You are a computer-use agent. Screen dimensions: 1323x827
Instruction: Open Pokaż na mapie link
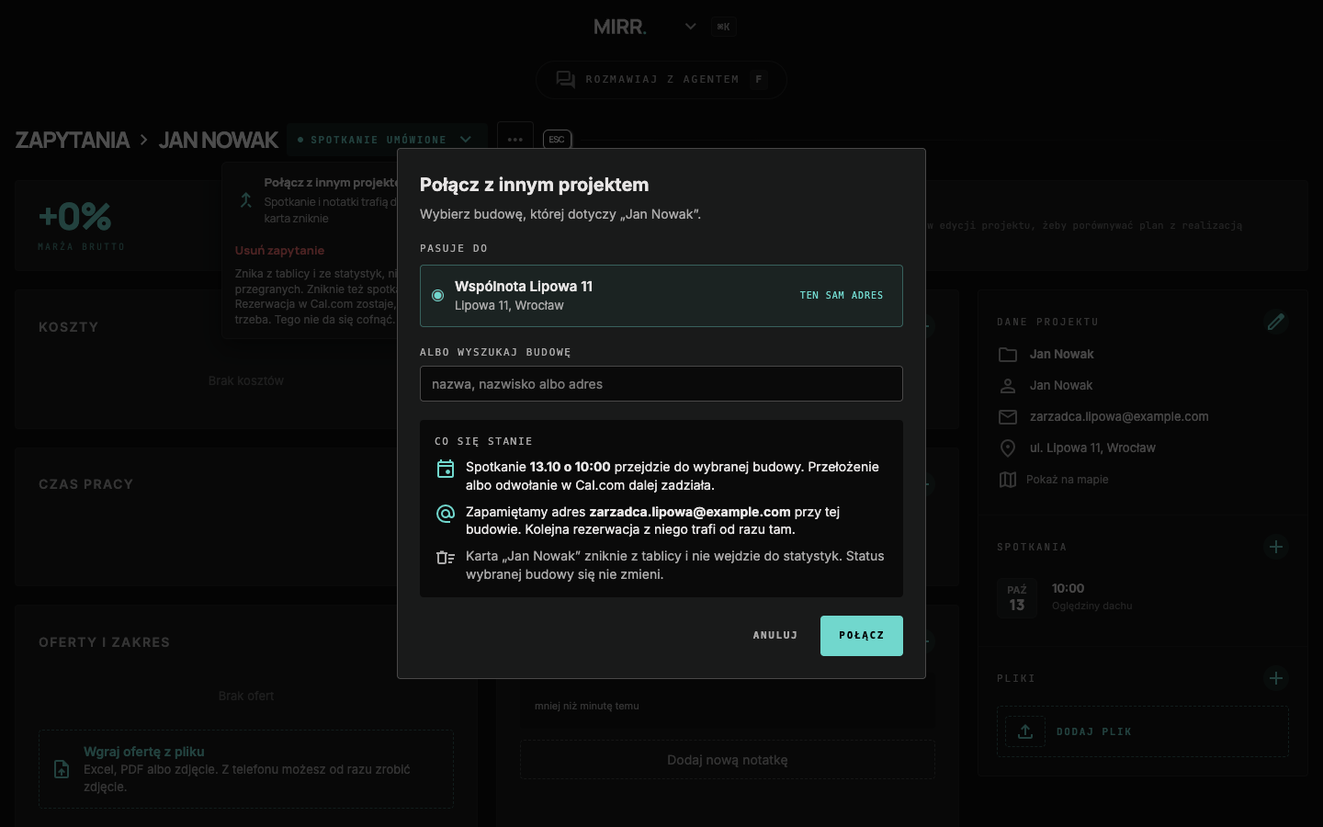tap(1067, 480)
